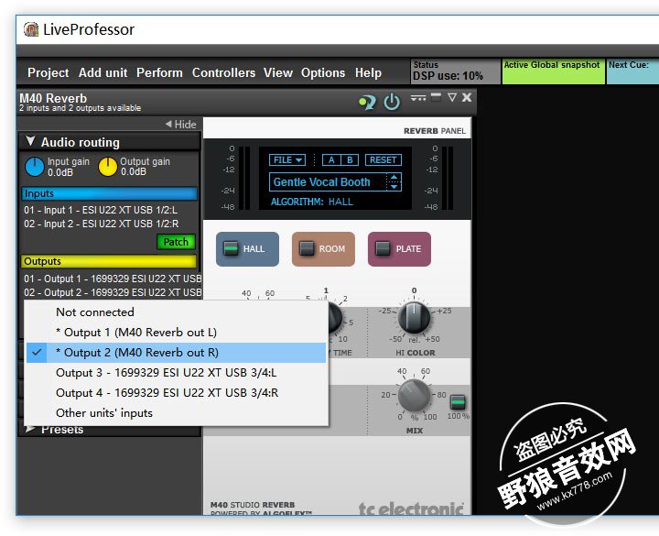Open the Perform menu

159,72
